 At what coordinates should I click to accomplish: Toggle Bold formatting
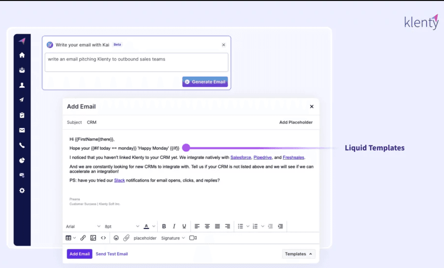point(164,226)
